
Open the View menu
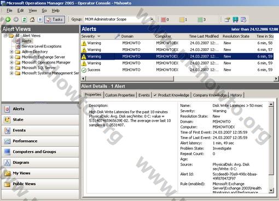click(32, 10)
